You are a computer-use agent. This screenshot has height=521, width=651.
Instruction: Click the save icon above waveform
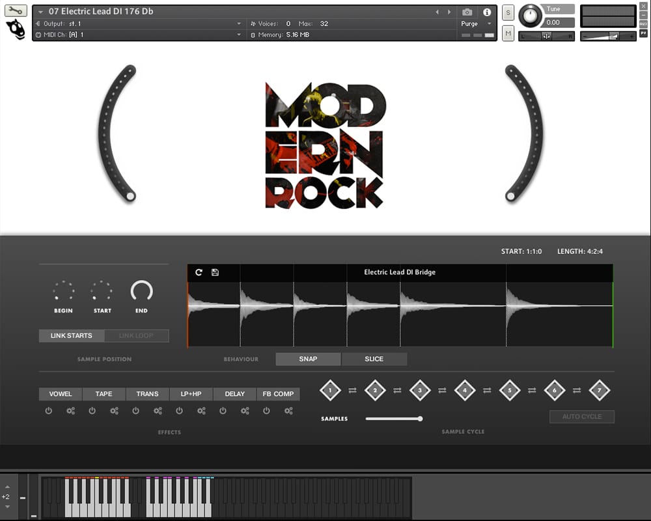pyautogui.click(x=215, y=272)
